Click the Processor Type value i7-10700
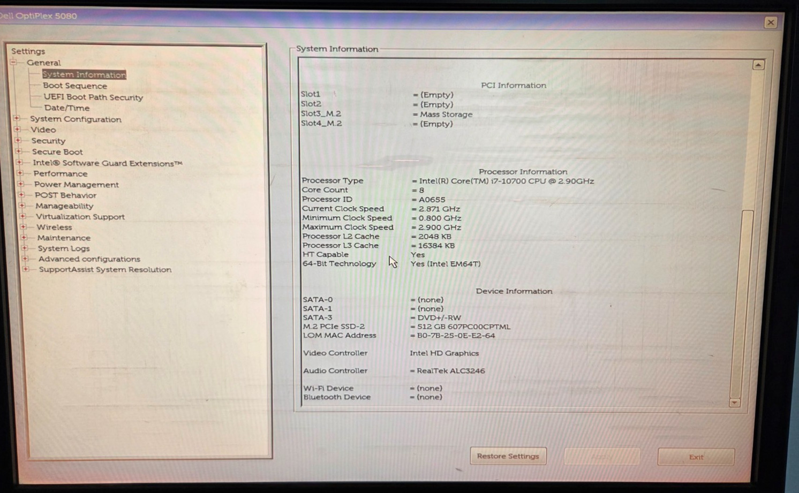 pyautogui.click(x=507, y=181)
